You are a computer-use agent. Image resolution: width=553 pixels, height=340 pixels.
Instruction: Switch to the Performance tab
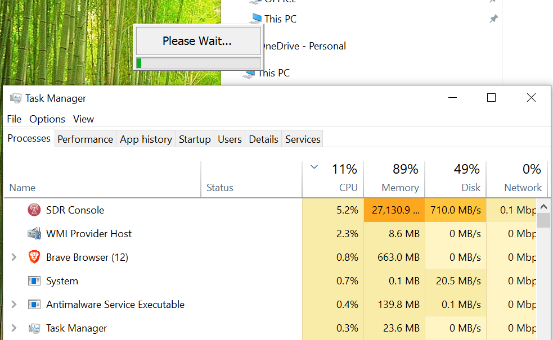(85, 139)
